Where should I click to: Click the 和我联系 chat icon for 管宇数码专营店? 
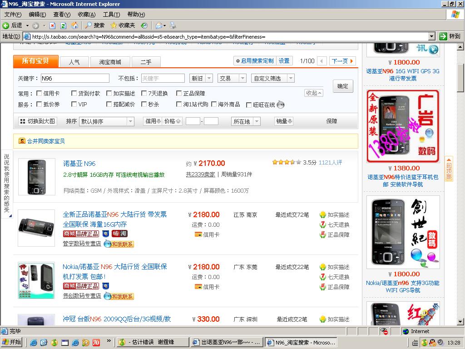point(119,244)
